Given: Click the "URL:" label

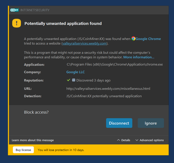Looking at the screenshot, I should click(x=28, y=89).
